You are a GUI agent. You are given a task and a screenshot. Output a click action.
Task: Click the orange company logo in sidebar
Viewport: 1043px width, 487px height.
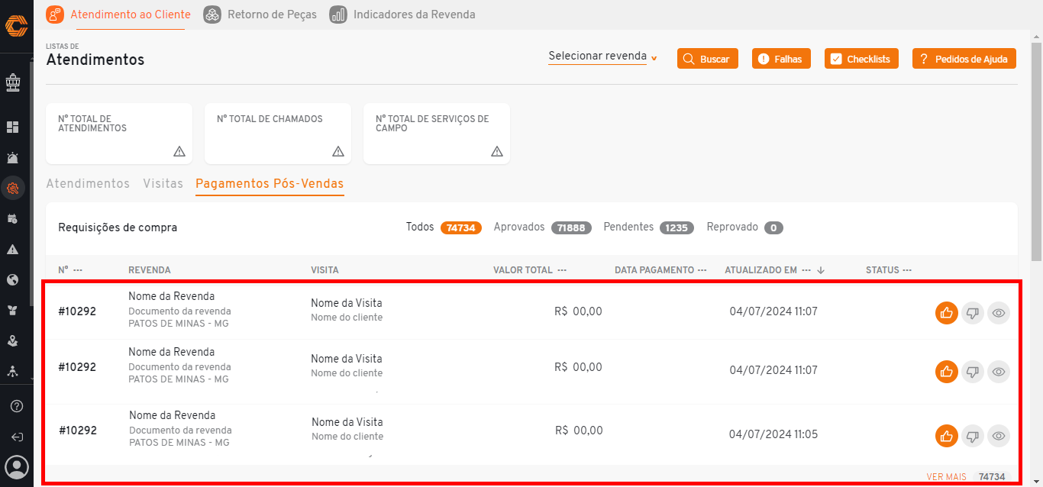tap(16, 26)
